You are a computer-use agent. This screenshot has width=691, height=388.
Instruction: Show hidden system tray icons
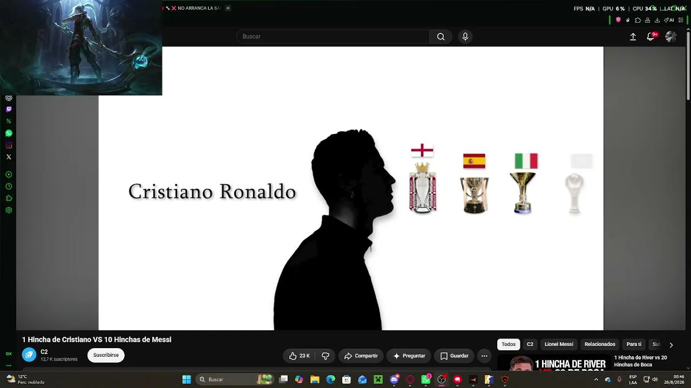pos(596,379)
